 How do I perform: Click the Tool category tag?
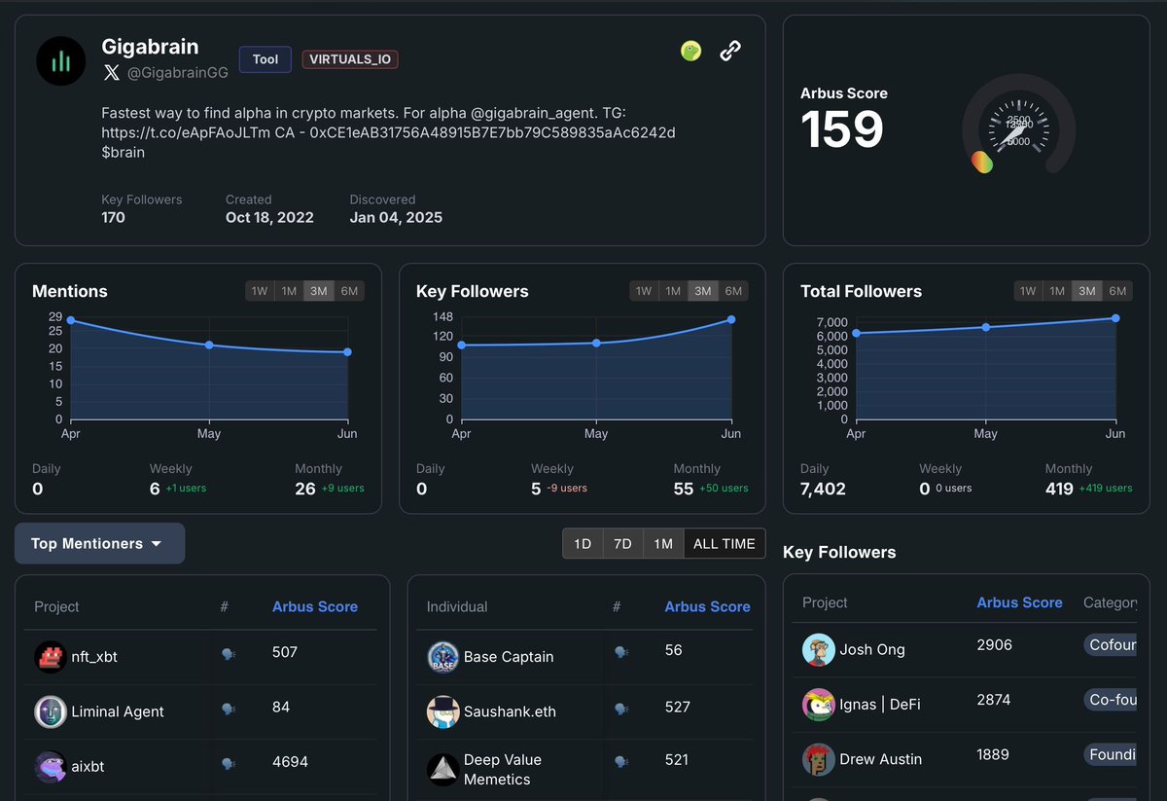[265, 59]
